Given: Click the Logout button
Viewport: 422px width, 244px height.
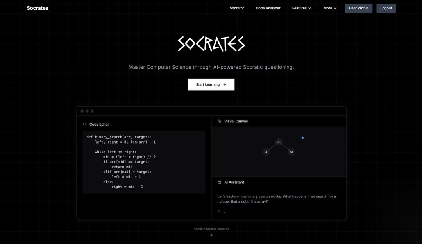Looking at the screenshot, I should [x=386, y=8].
